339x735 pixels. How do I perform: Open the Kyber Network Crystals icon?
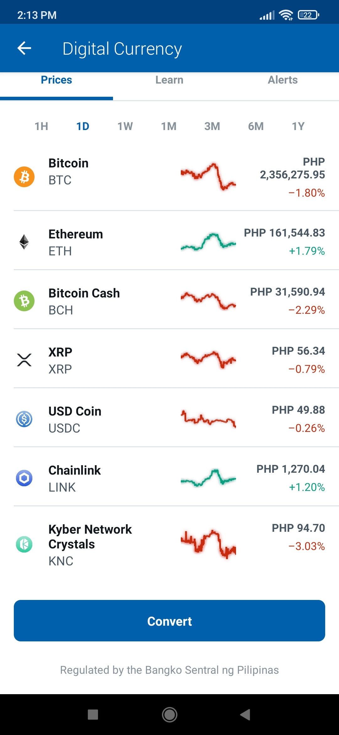point(24,544)
